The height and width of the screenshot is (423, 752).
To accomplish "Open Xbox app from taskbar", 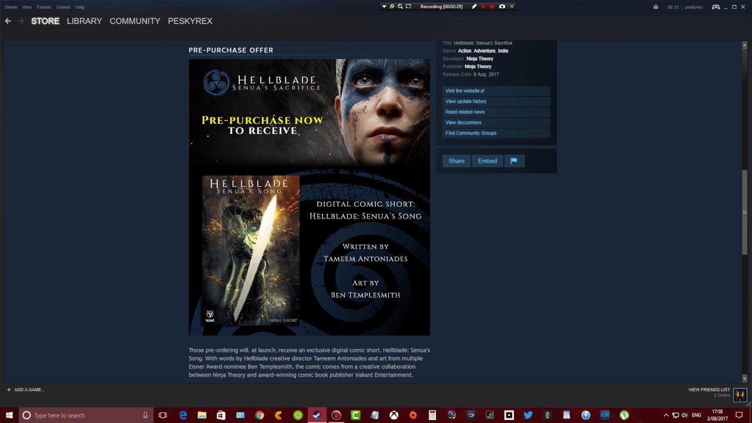I will (x=394, y=415).
